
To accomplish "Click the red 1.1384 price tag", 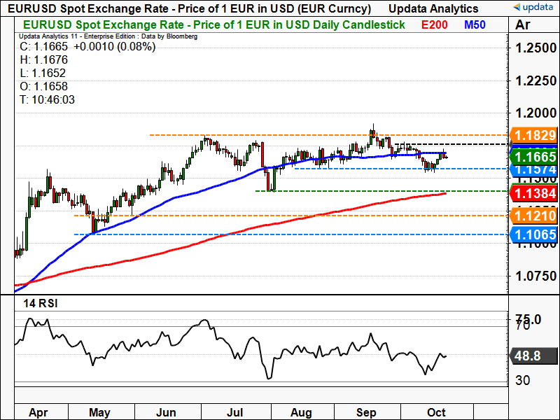I will (533, 192).
